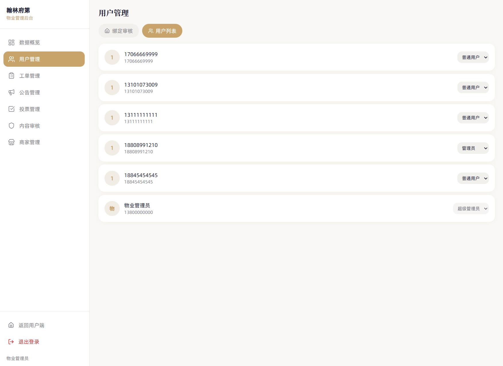Click user name 13111111111

point(141,115)
